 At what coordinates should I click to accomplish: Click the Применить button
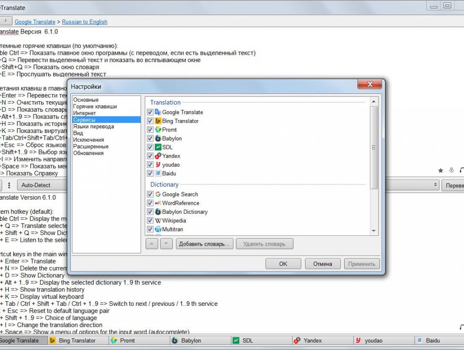click(362, 264)
